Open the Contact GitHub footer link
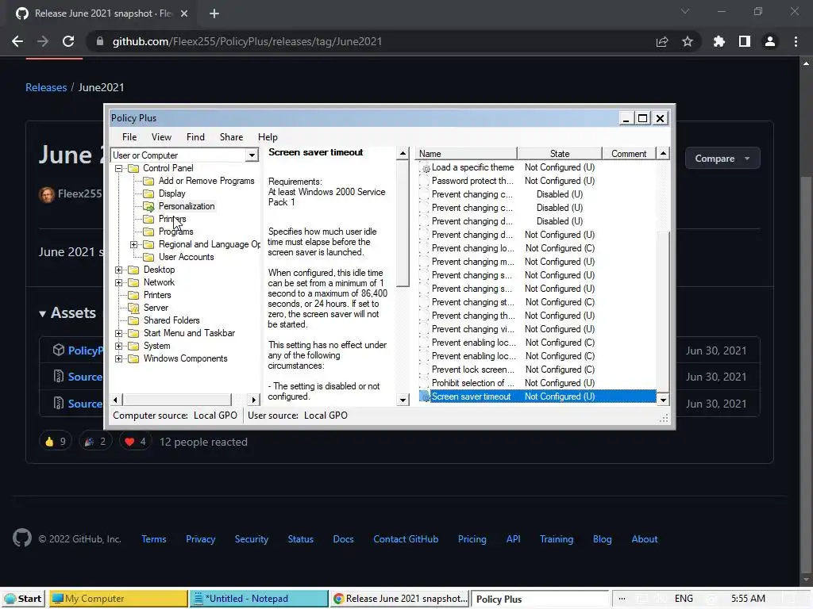The height and width of the screenshot is (609, 813). 406,539
